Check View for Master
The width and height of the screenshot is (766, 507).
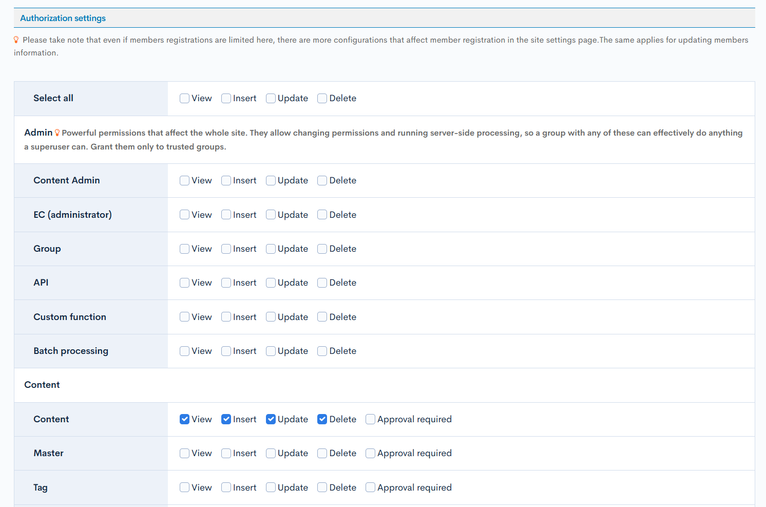coord(184,453)
